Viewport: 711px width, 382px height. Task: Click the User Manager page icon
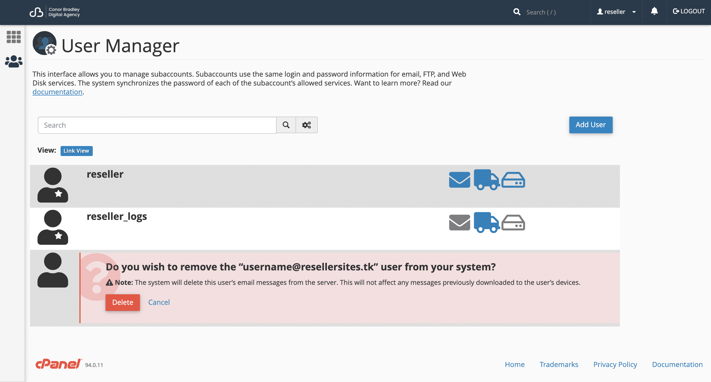(x=45, y=43)
